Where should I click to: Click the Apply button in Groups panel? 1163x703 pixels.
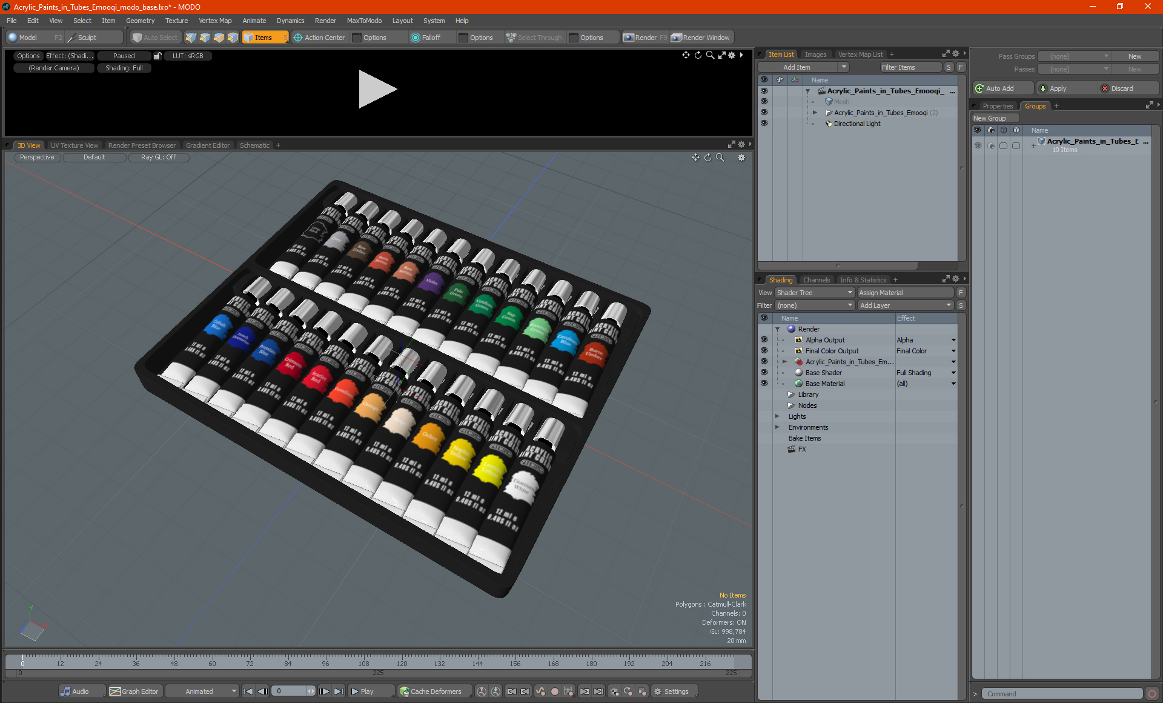pyautogui.click(x=1066, y=88)
